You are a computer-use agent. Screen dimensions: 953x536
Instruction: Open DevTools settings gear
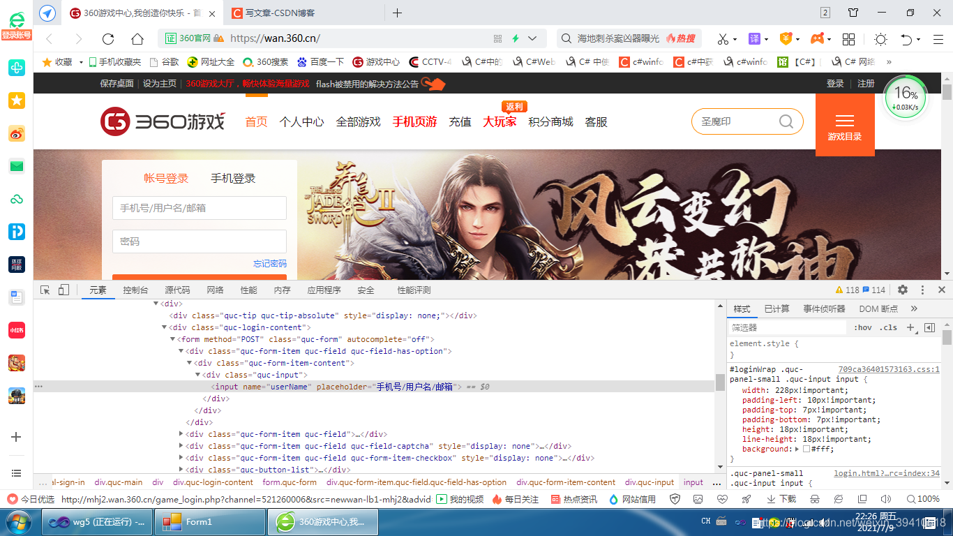coord(903,290)
